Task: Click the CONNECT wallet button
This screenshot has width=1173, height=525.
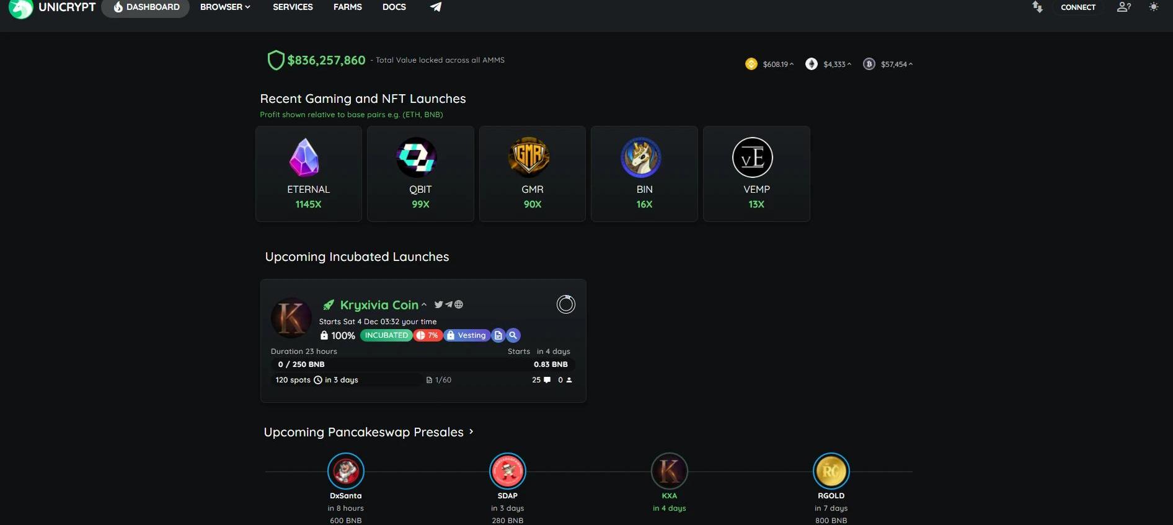Action: [x=1078, y=7]
